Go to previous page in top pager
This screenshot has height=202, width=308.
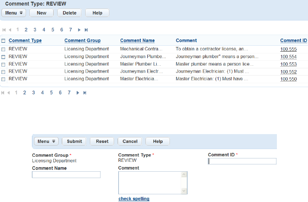(9, 30)
